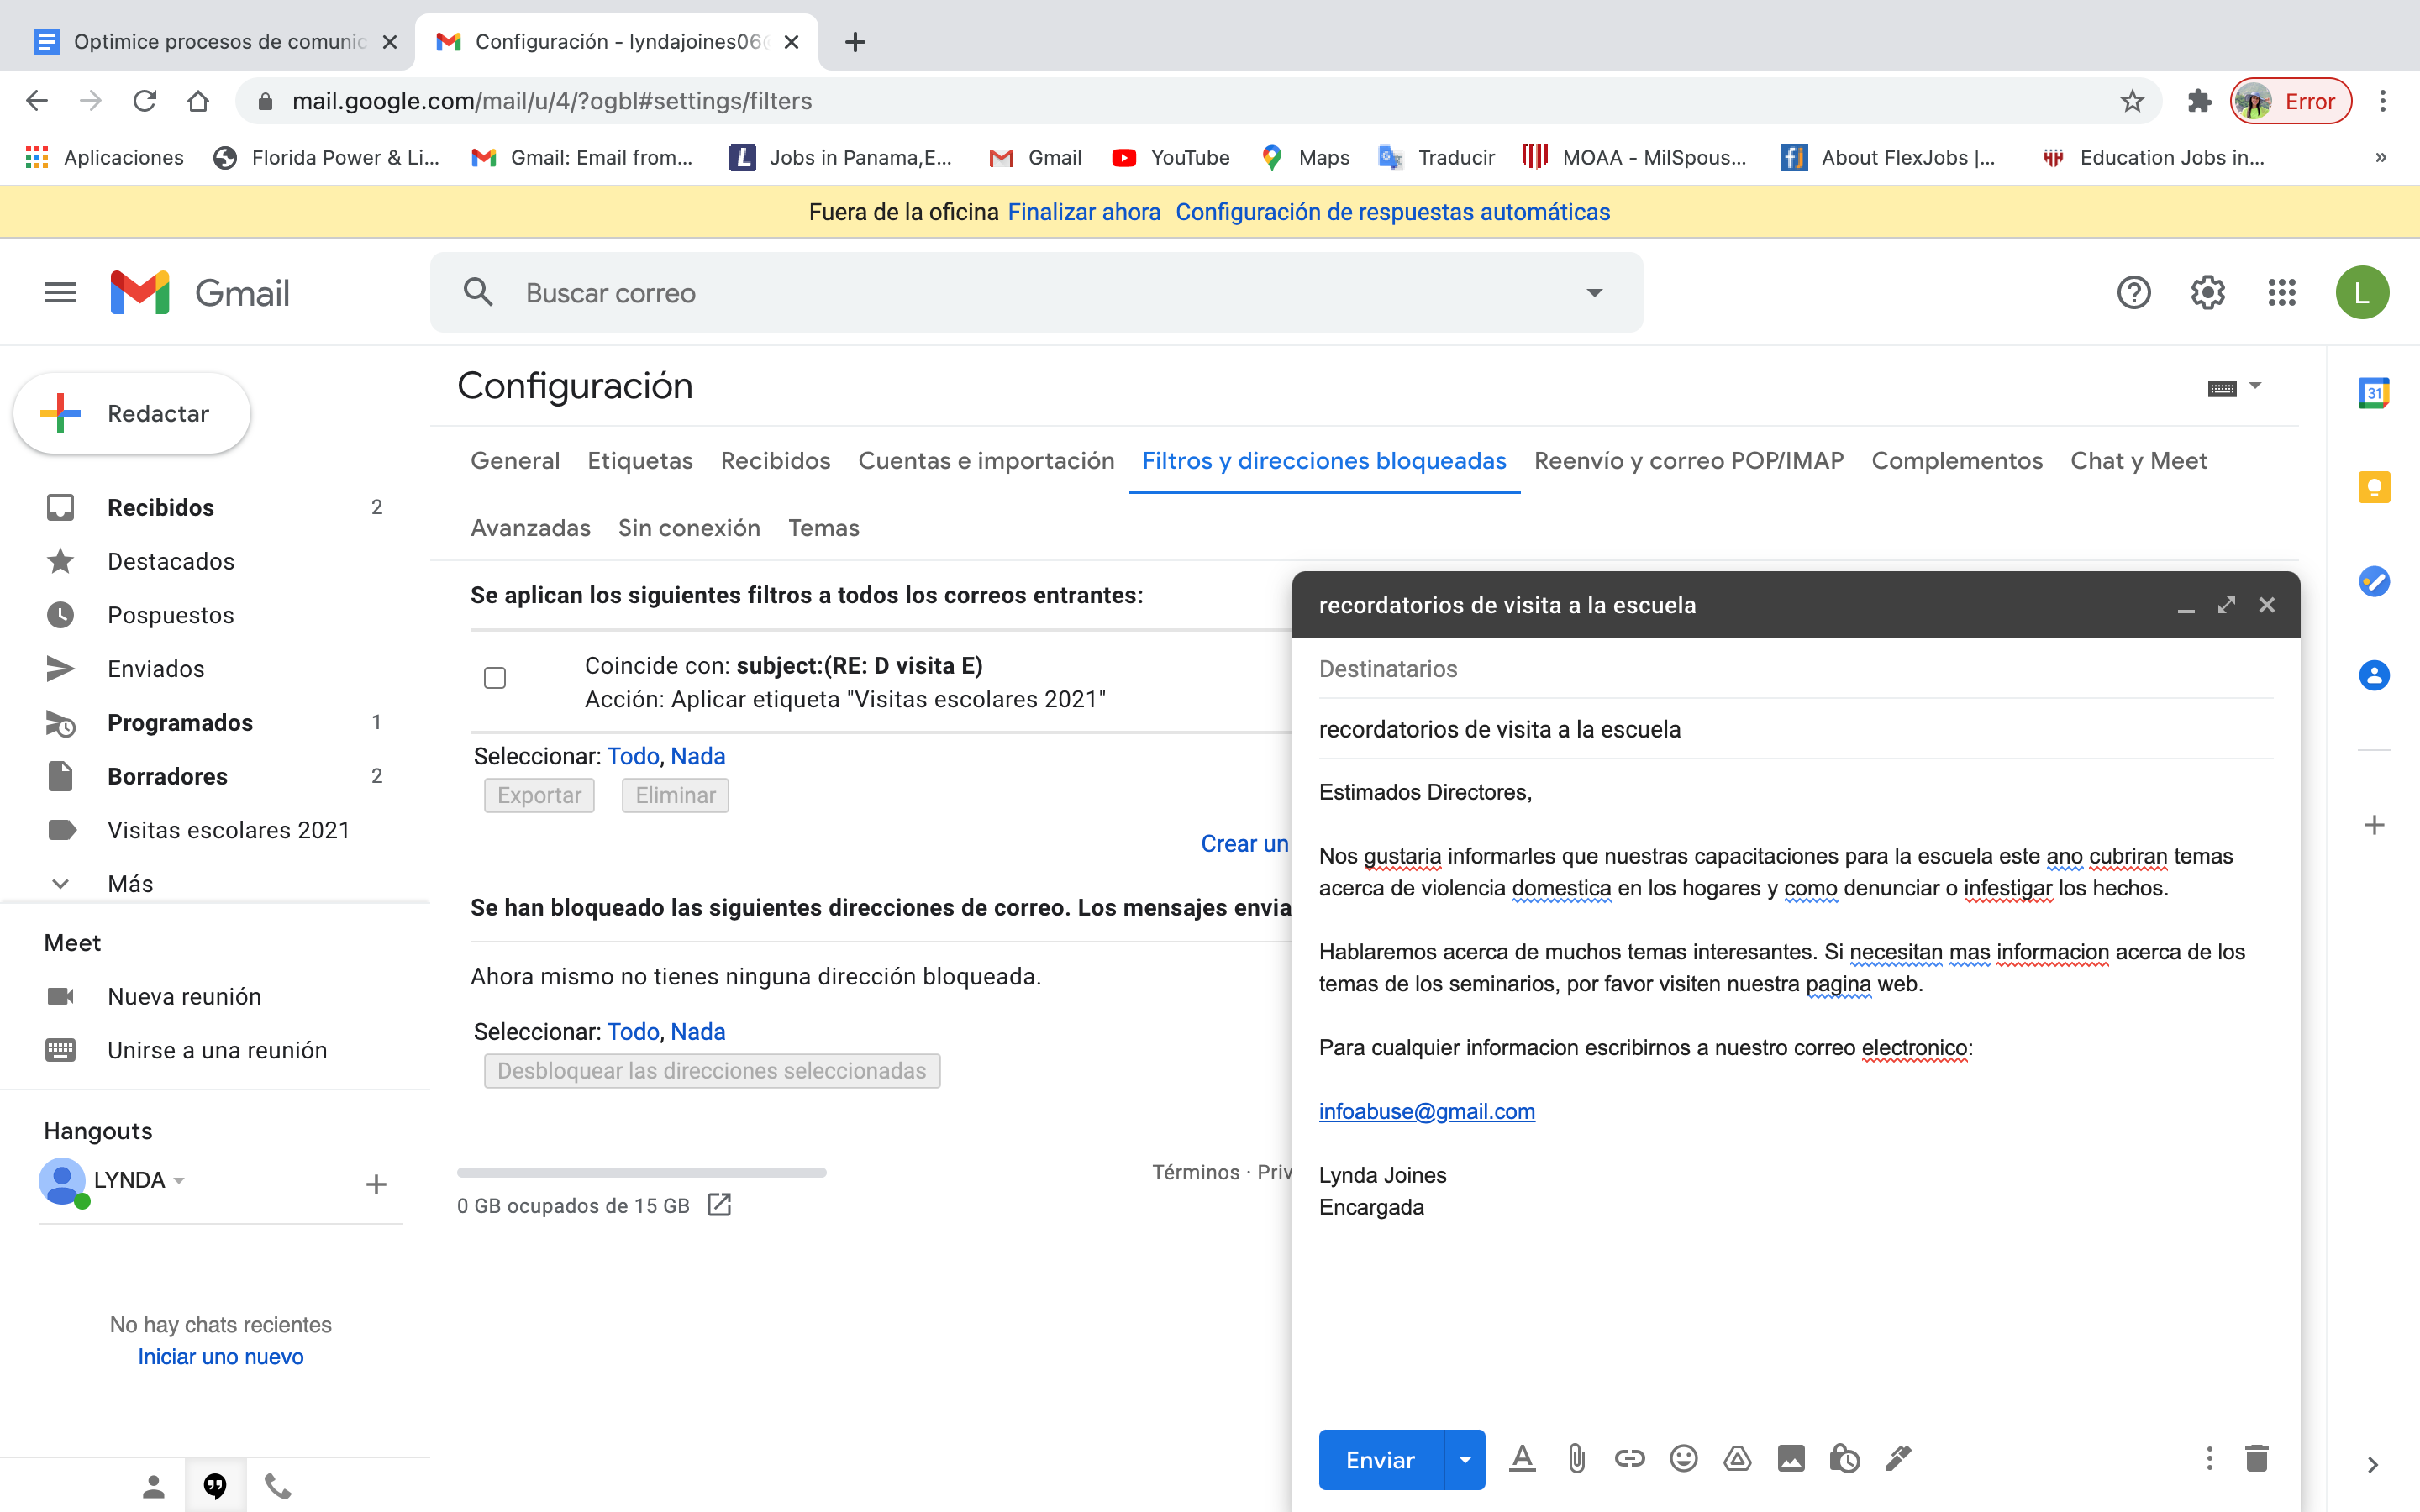Viewport: 2420px width, 1512px height.
Task: Open the Etiquetas settings tab
Action: pyautogui.click(x=640, y=461)
